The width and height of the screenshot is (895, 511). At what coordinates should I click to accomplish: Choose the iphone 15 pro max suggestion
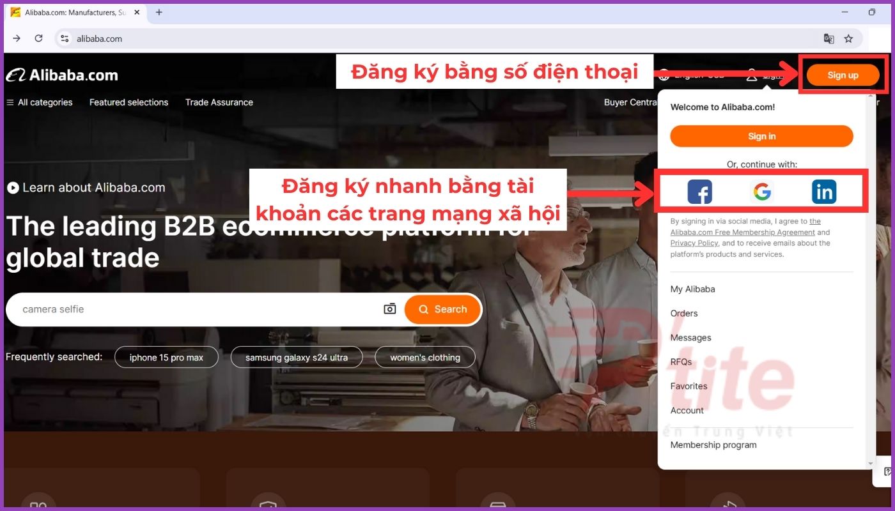[x=166, y=358]
